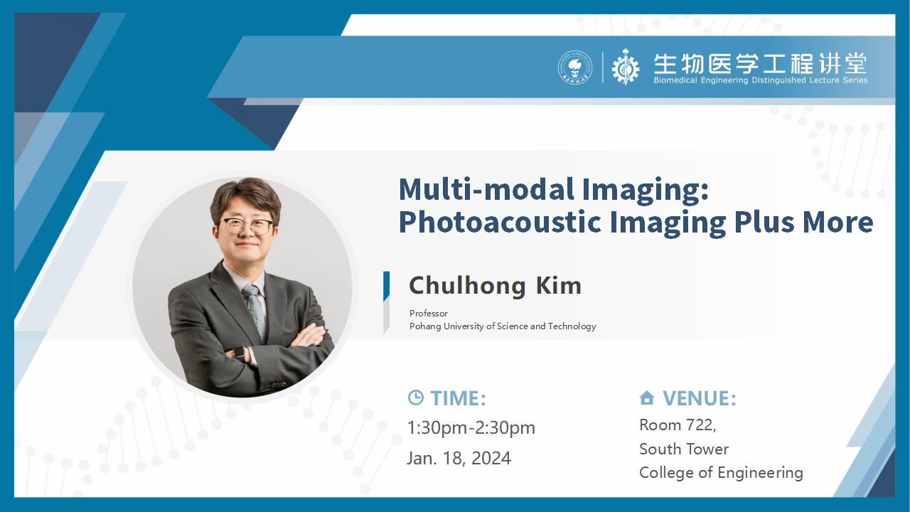Select the speaker's circular portrait photo
Image resolution: width=910 pixels, height=512 pixels.
(x=242, y=286)
